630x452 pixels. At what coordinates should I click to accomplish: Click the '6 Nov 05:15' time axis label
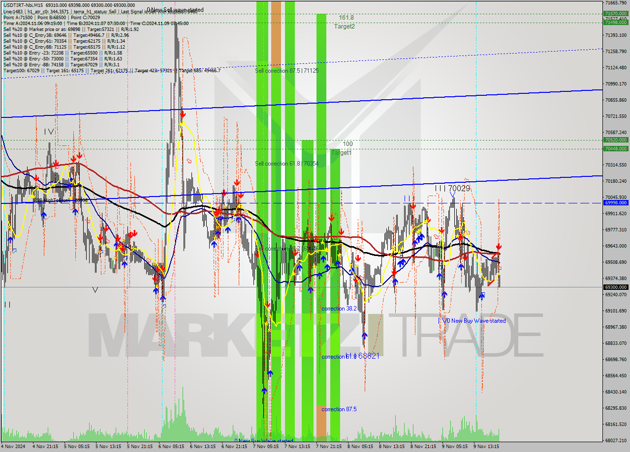[170, 447]
